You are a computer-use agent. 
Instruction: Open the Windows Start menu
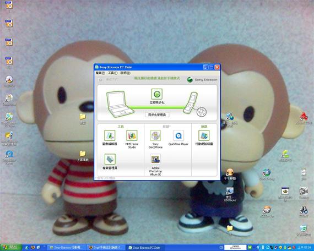pyautogui.click(x=11, y=248)
